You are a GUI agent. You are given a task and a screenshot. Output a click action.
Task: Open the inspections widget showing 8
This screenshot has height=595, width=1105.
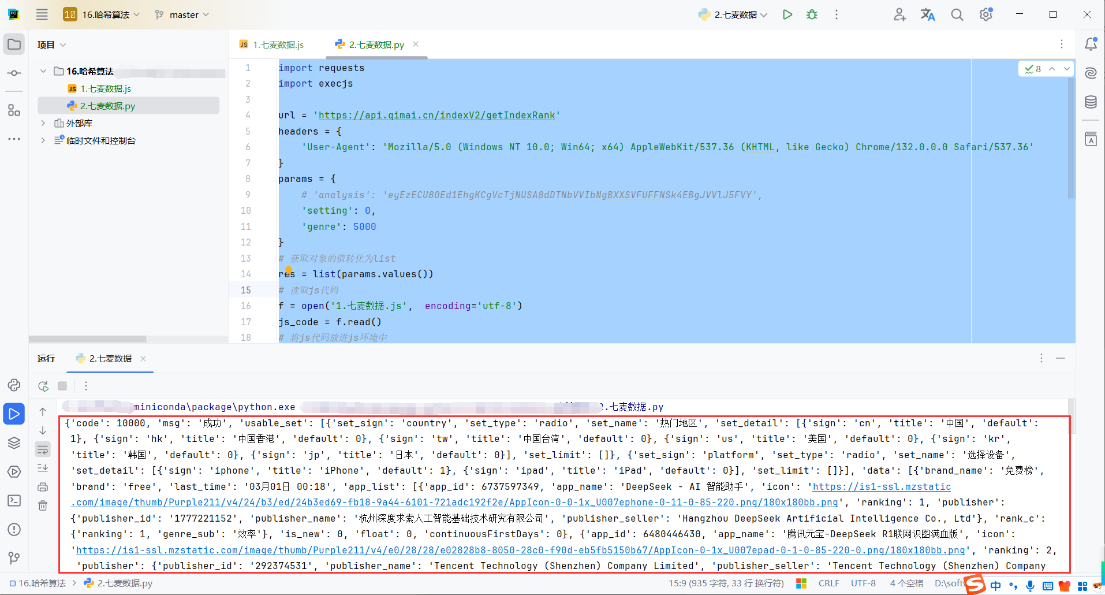(1033, 69)
